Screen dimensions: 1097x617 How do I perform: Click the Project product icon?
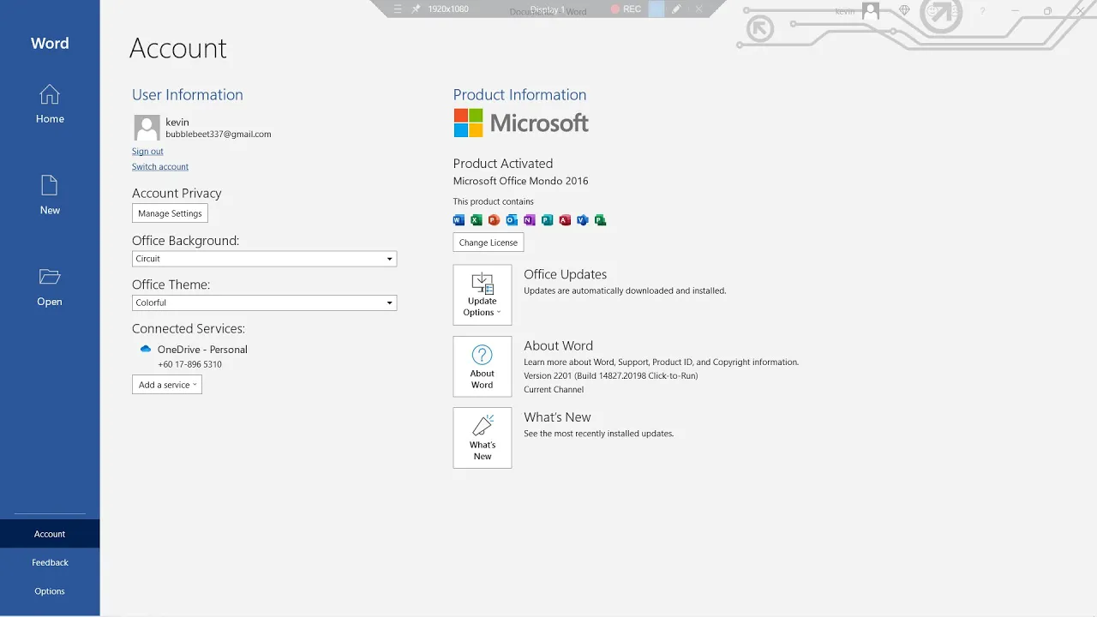point(600,220)
